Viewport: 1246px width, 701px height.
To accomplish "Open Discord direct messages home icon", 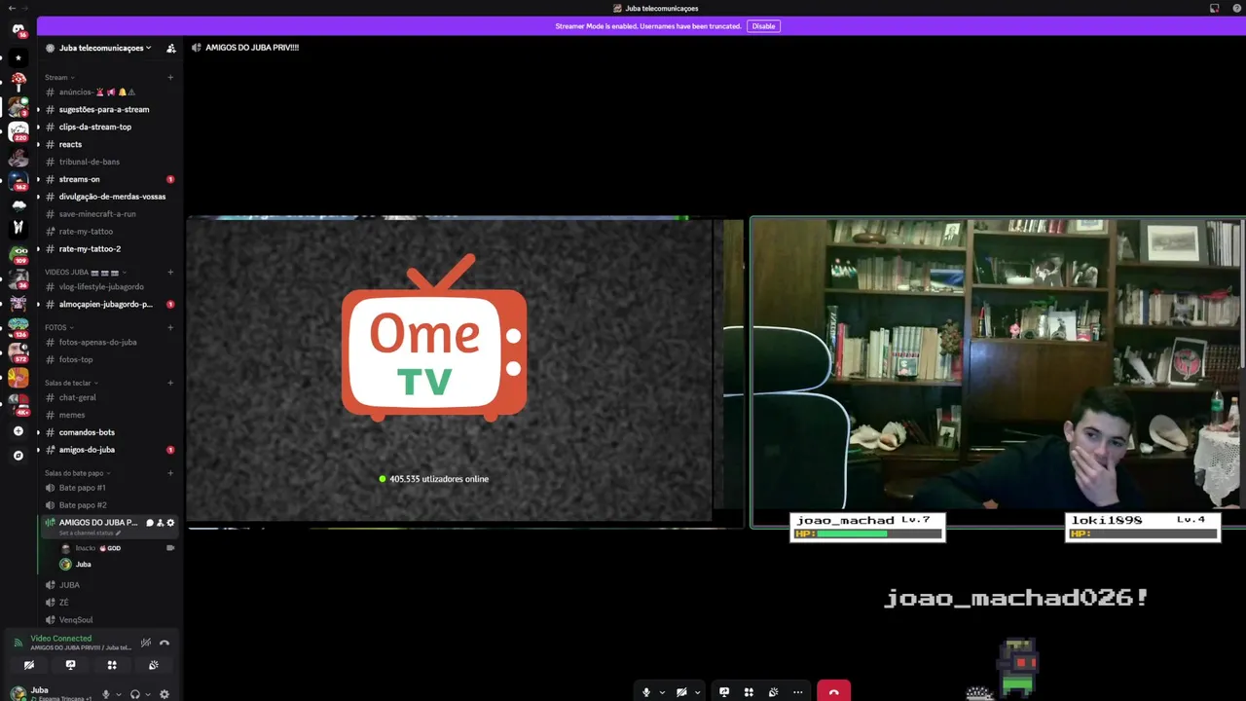I will (18, 30).
